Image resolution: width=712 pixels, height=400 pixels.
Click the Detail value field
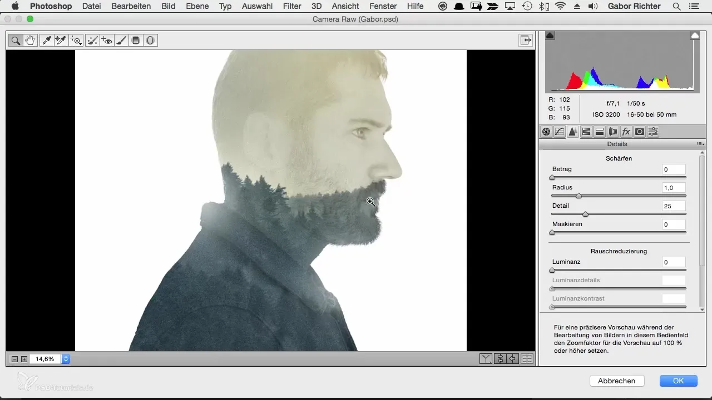tap(674, 206)
